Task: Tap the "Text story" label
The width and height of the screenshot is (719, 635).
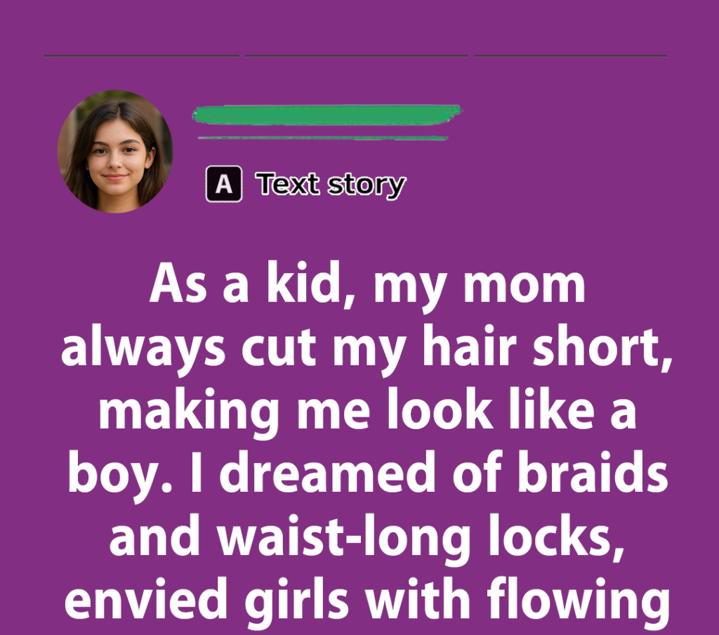Action: (x=331, y=185)
